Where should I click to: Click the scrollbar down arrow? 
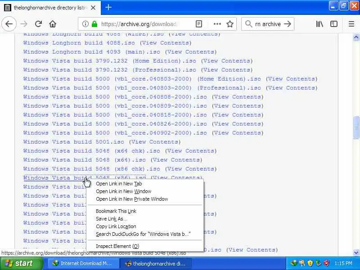pos(356,253)
